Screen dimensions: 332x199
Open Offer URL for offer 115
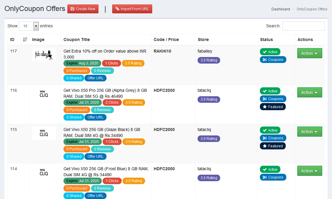tap(96, 157)
